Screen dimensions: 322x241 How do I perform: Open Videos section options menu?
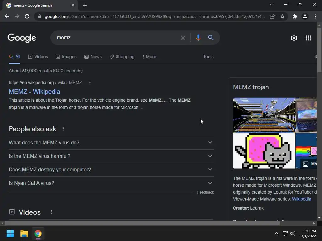point(52,212)
